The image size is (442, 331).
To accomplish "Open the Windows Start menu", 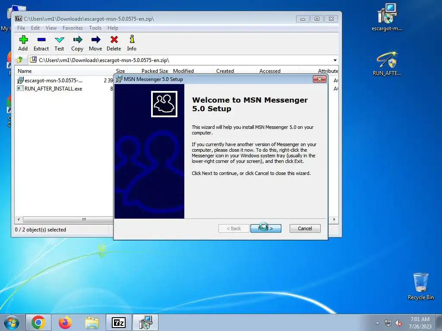I will [x=11, y=322].
